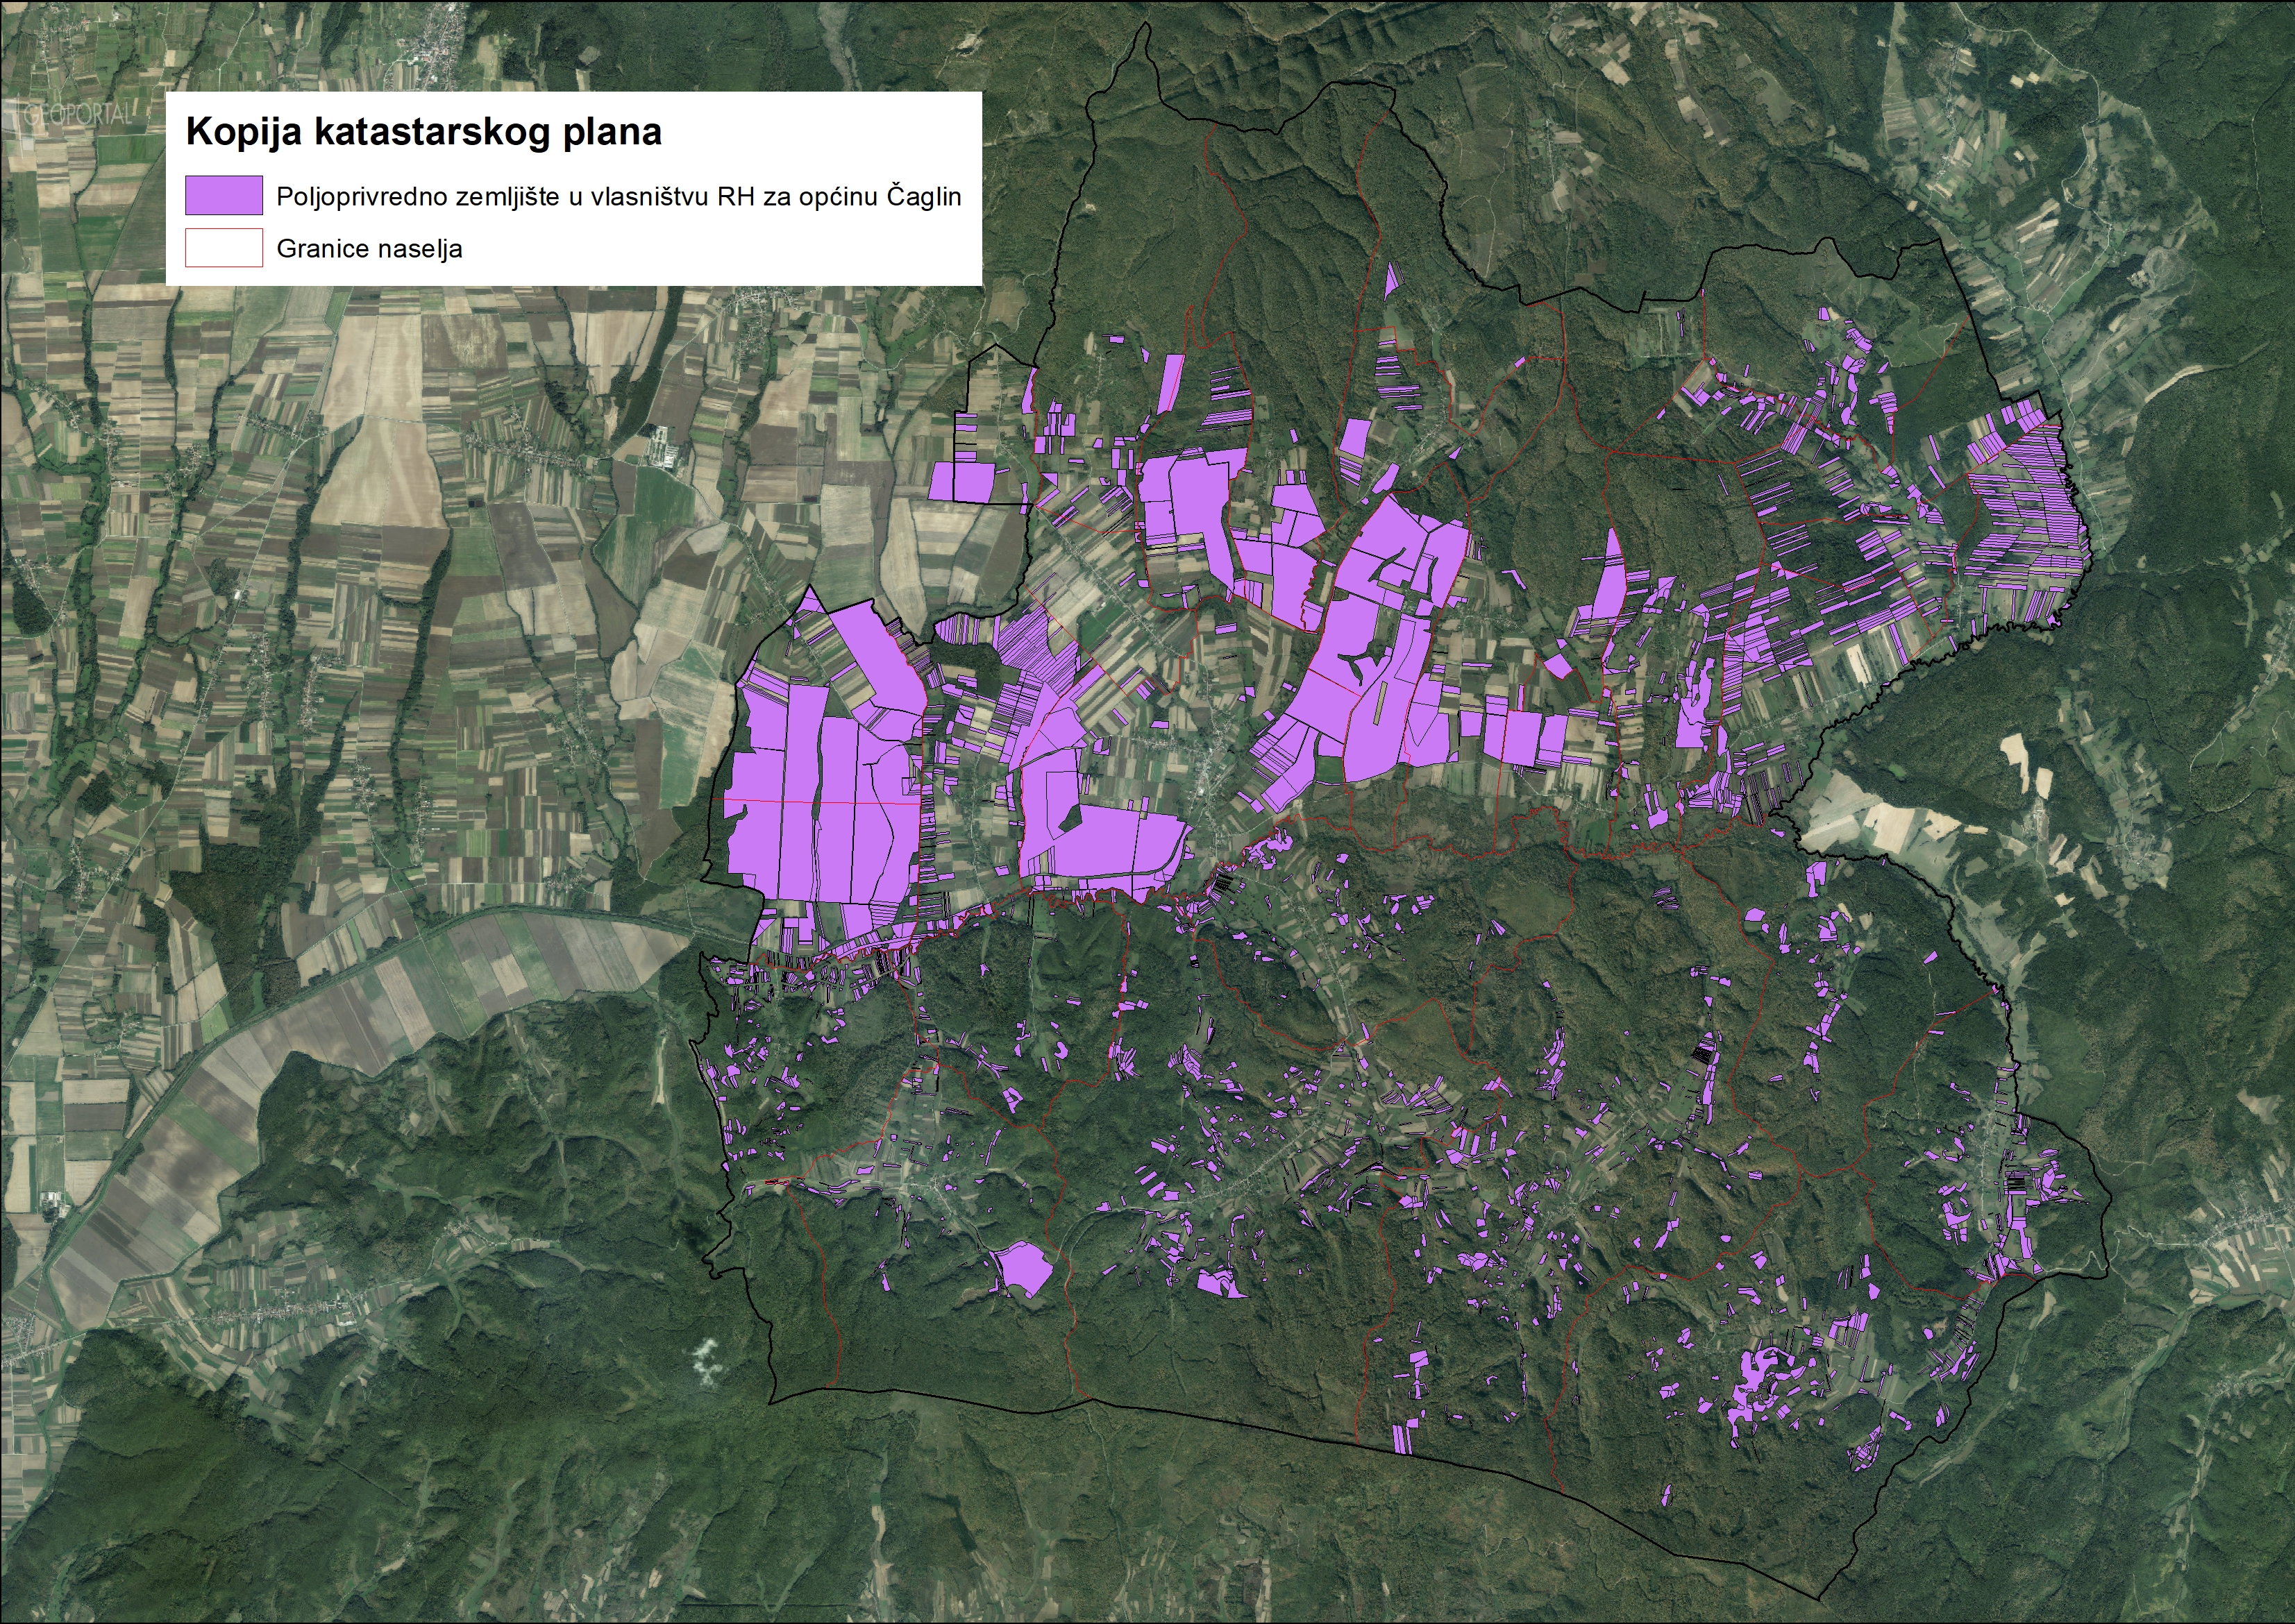This screenshot has height=1624, width=2295.
Task: Select the 'Granice naselja' legend label
Action: [x=369, y=249]
